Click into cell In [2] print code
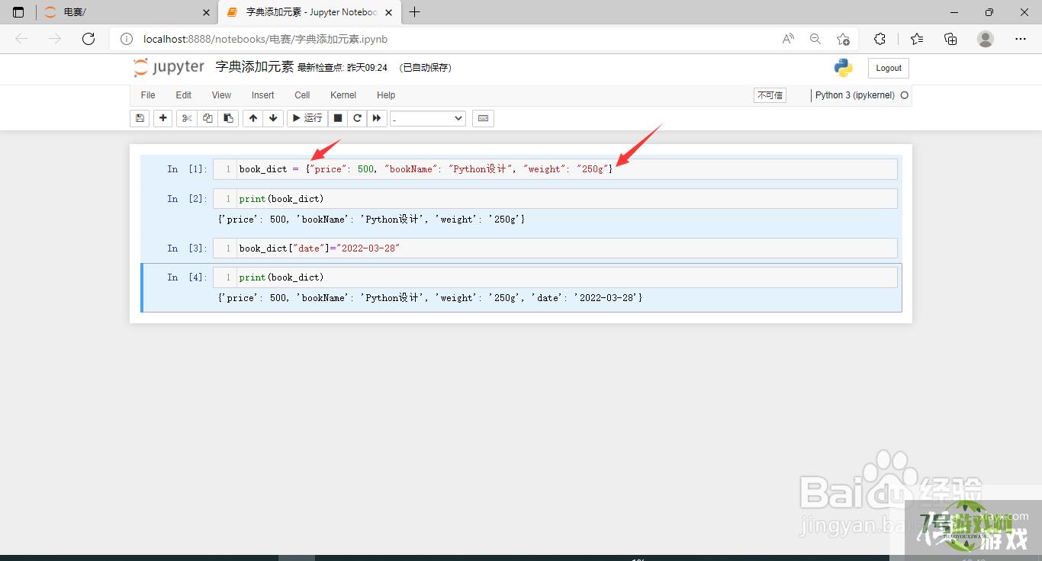 click(x=555, y=199)
